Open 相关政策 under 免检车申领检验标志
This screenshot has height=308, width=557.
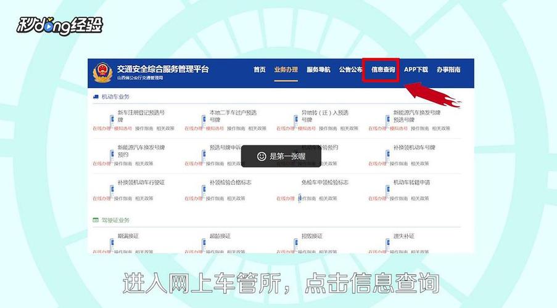(x=328, y=198)
